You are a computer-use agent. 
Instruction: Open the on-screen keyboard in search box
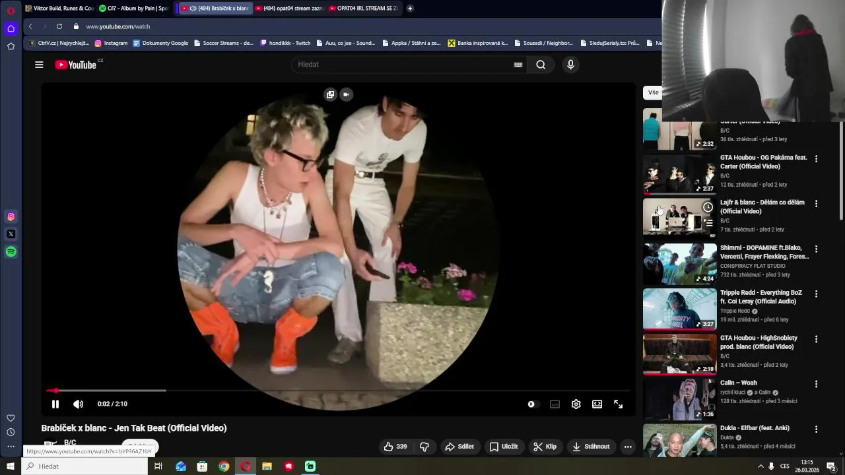click(x=518, y=65)
